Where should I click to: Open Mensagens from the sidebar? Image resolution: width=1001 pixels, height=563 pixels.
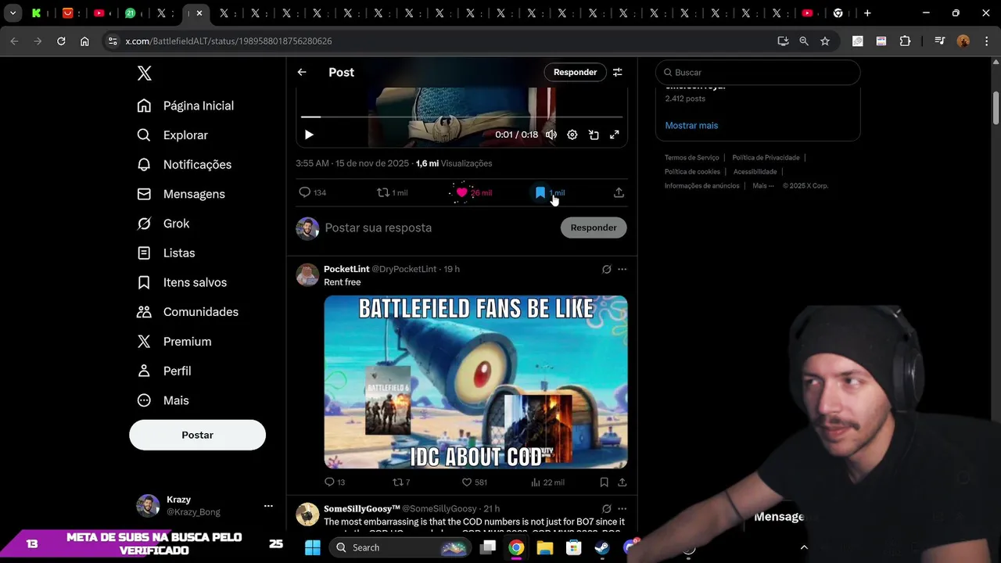click(181, 194)
